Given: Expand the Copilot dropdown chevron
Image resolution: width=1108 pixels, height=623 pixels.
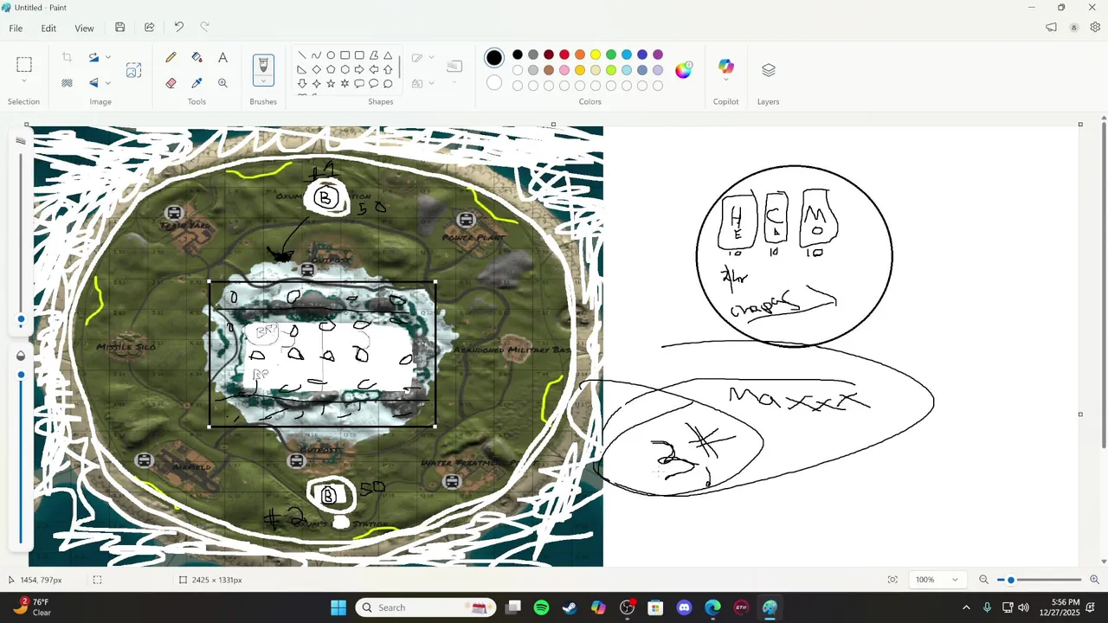Looking at the screenshot, I should [x=725, y=81].
